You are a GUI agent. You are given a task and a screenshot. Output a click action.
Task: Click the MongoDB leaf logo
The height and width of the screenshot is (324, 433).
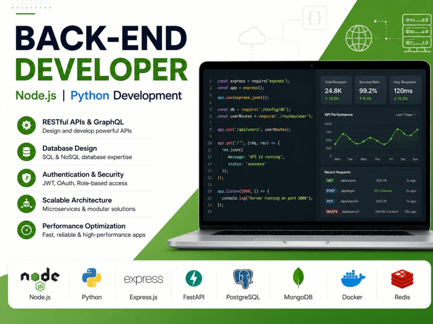point(298,278)
